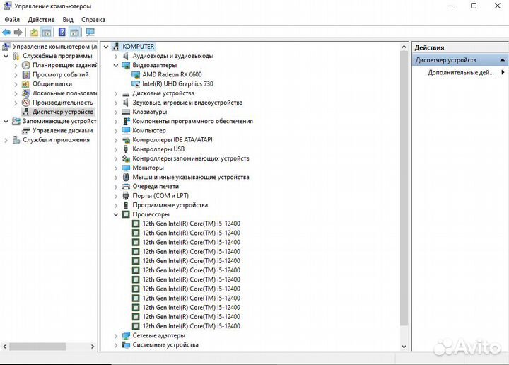Expand Дисковые устройства category
Screen dimensions: 509x365
pyautogui.click(x=116, y=93)
